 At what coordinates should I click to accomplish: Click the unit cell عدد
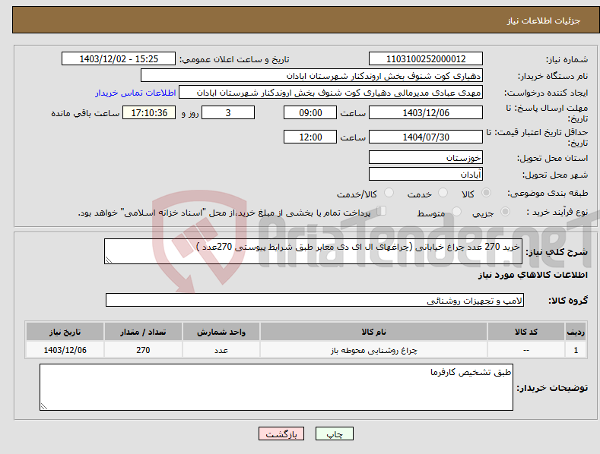221,350
